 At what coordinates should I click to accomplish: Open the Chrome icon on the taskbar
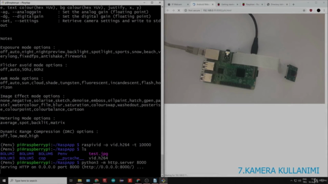(96, 180)
